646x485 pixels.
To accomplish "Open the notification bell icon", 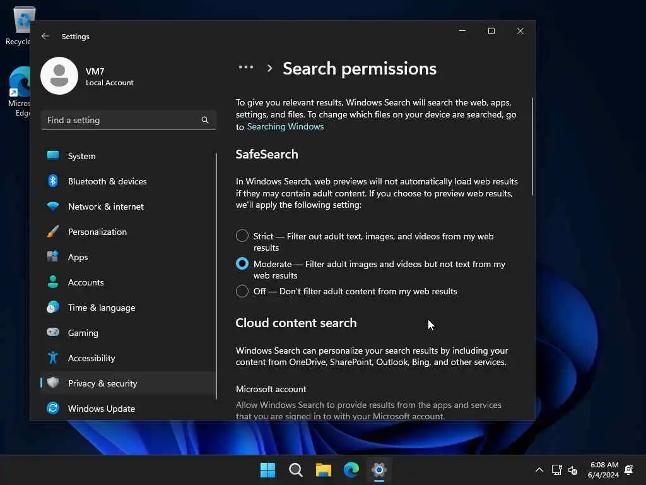I will (x=629, y=470).
